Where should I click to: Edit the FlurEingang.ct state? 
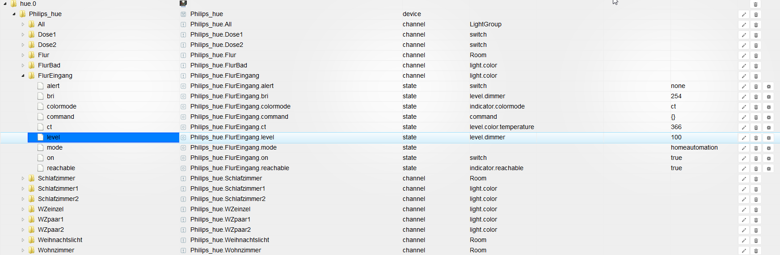[744, 128]
